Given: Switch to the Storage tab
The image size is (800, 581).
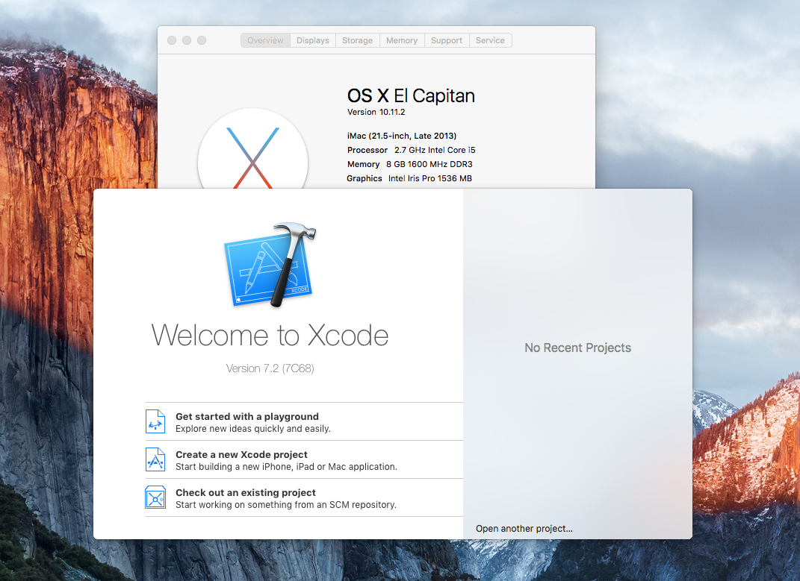Looking at the screenshot, I should 357,40.
